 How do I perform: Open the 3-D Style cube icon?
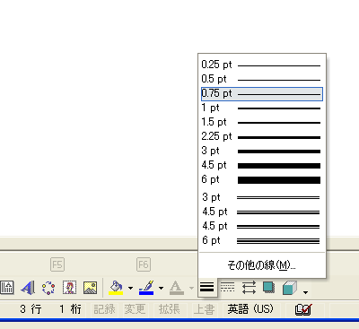point(290,288)
